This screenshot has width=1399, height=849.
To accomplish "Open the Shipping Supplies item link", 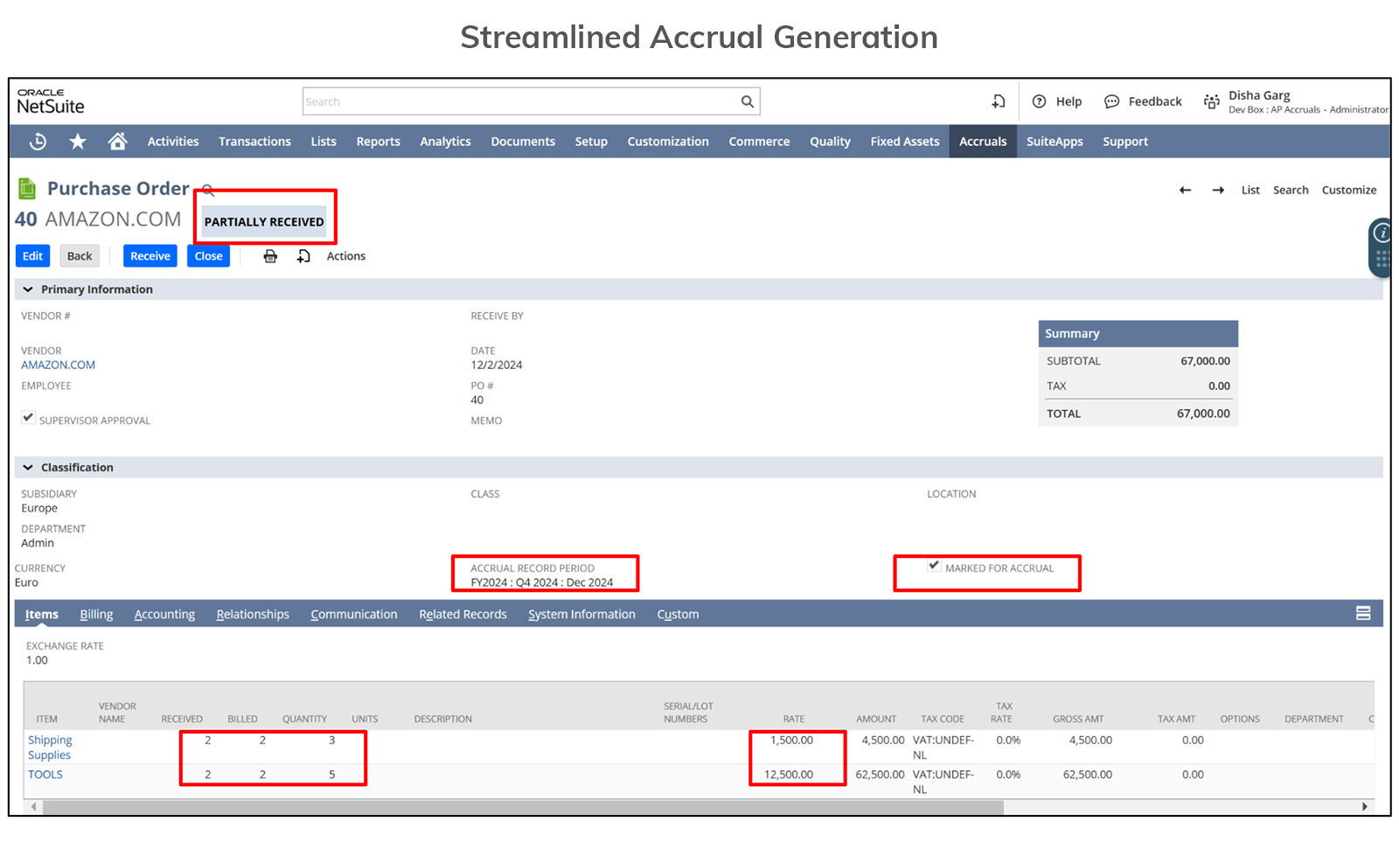I will [50, 748].
